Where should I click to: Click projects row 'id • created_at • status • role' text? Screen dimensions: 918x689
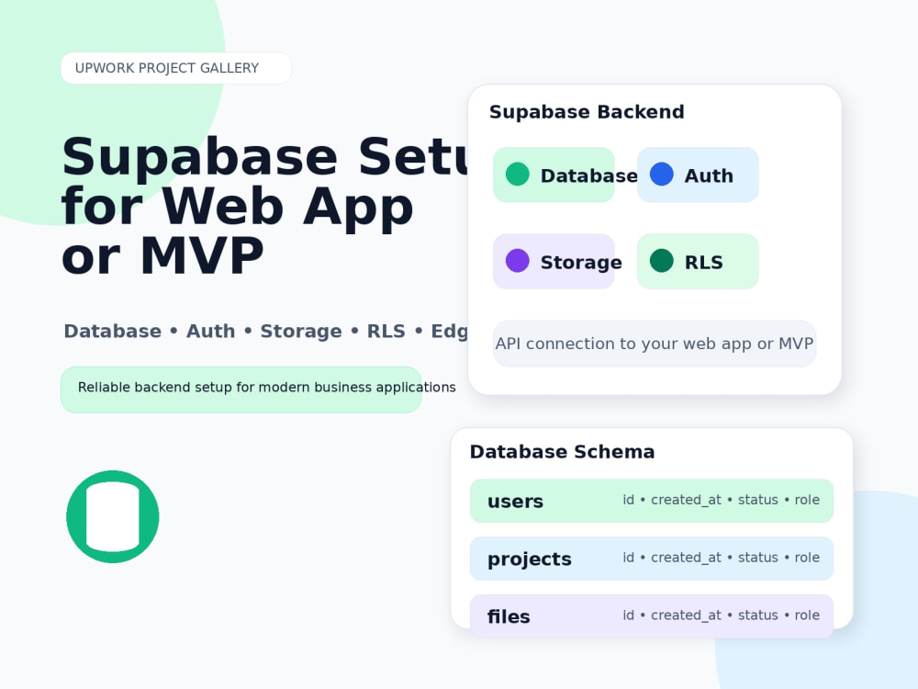[721, 558]
